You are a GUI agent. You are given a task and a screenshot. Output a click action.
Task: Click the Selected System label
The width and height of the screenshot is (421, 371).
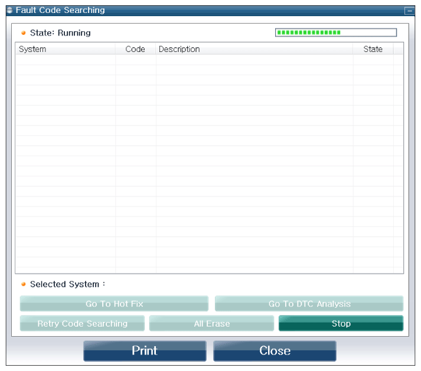(x=67, y=284)
